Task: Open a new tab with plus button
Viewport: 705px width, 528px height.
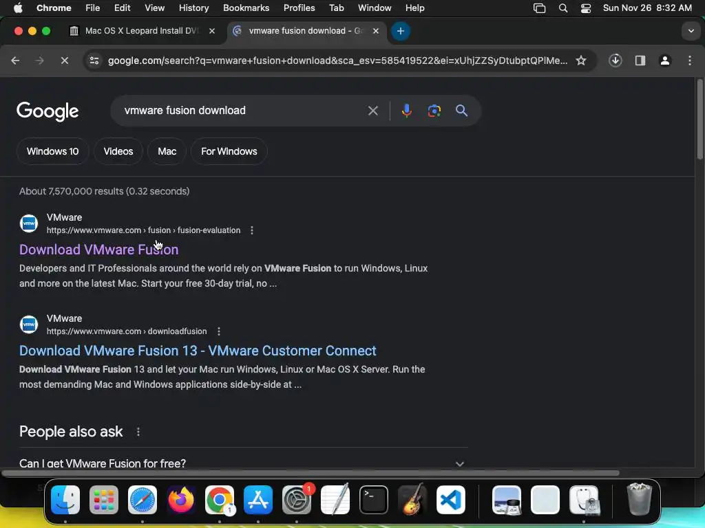Action: coord(400,31)
